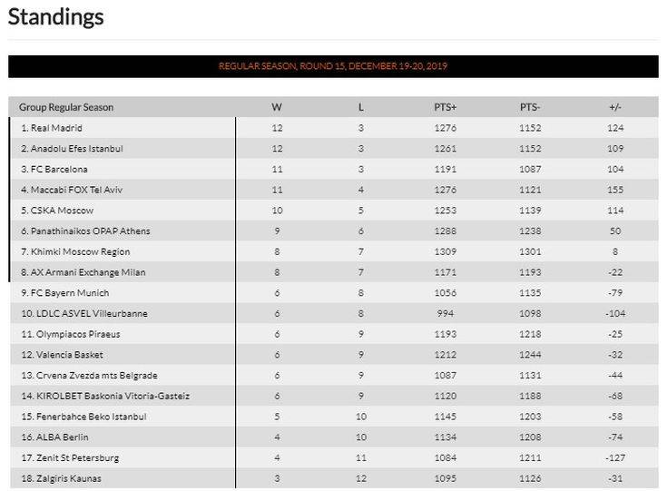Viewport: 667px width, 491px height.
Task: Open Zalgiris Kaunas team page
Action: [x=65, y=478]
